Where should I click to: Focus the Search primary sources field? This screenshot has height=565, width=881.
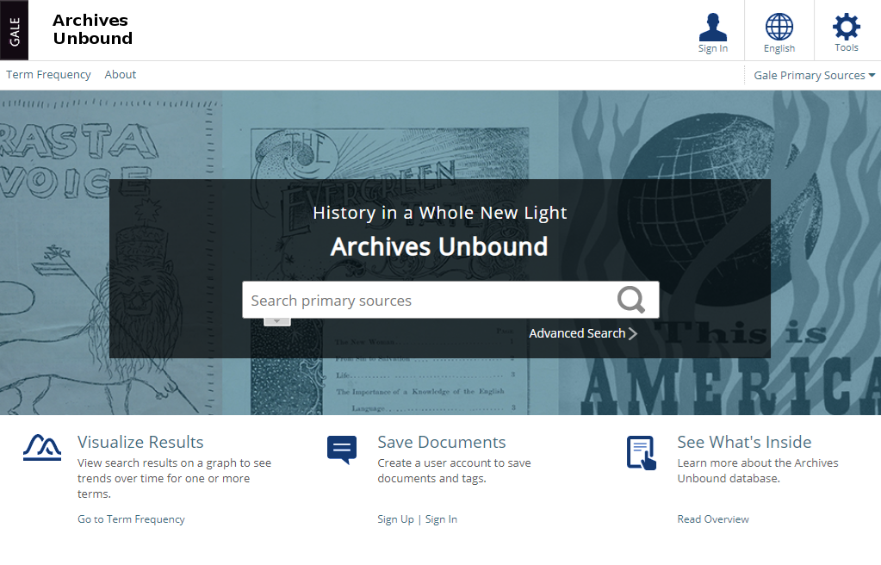point(426,301)
